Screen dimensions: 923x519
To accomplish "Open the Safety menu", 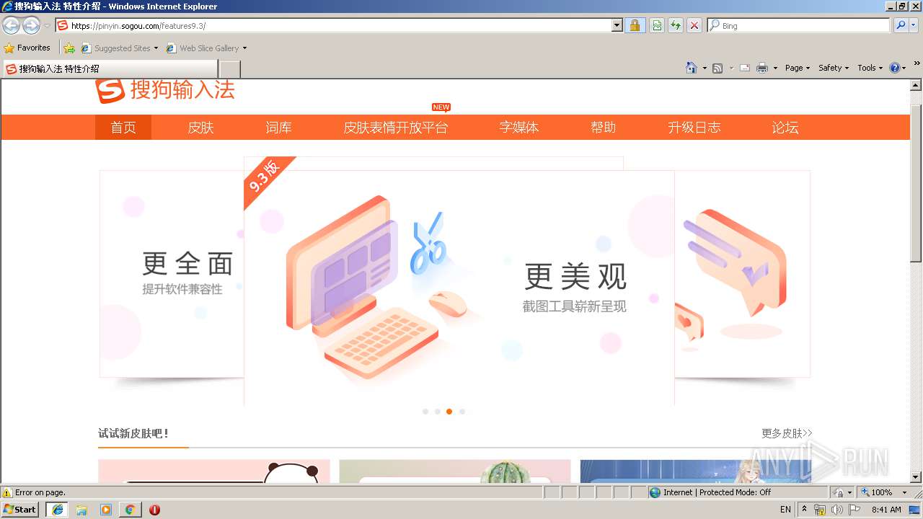I will [834, 68].
